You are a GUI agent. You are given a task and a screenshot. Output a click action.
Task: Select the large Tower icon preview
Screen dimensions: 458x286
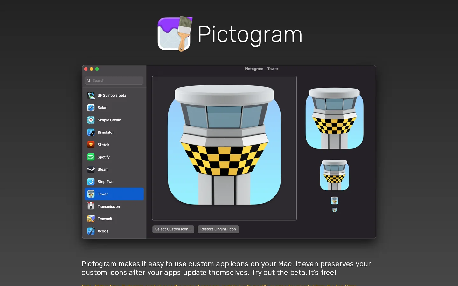(x=334, y=118)
